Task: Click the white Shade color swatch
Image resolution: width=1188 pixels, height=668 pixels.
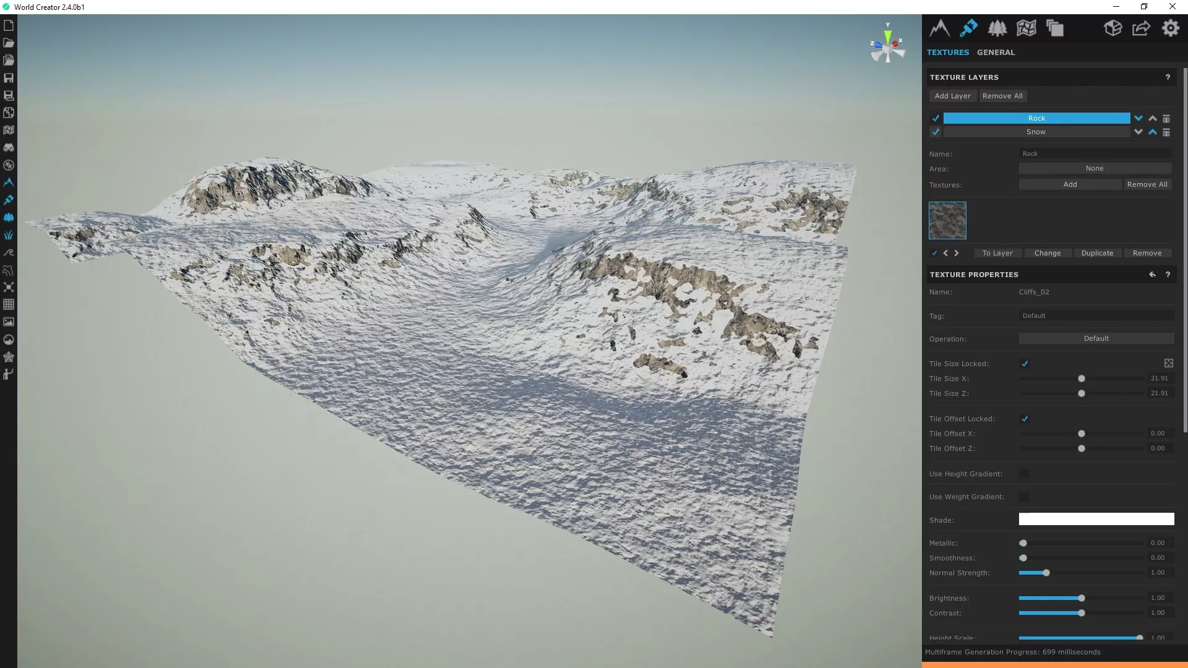Action: [x=1096, y=519]
